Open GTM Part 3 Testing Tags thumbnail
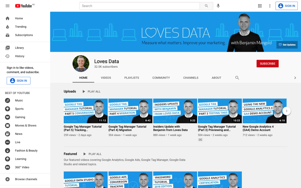Image resolution: width=301 pixels, height=188 pixels. [220, 111]
